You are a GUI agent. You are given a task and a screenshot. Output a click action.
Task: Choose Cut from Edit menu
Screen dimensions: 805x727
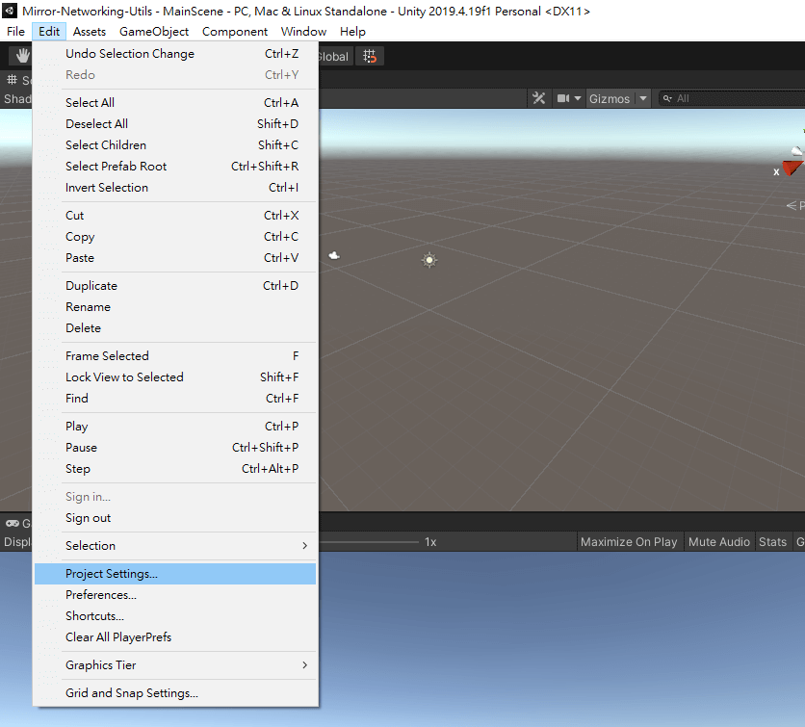[x=175, y=216]
